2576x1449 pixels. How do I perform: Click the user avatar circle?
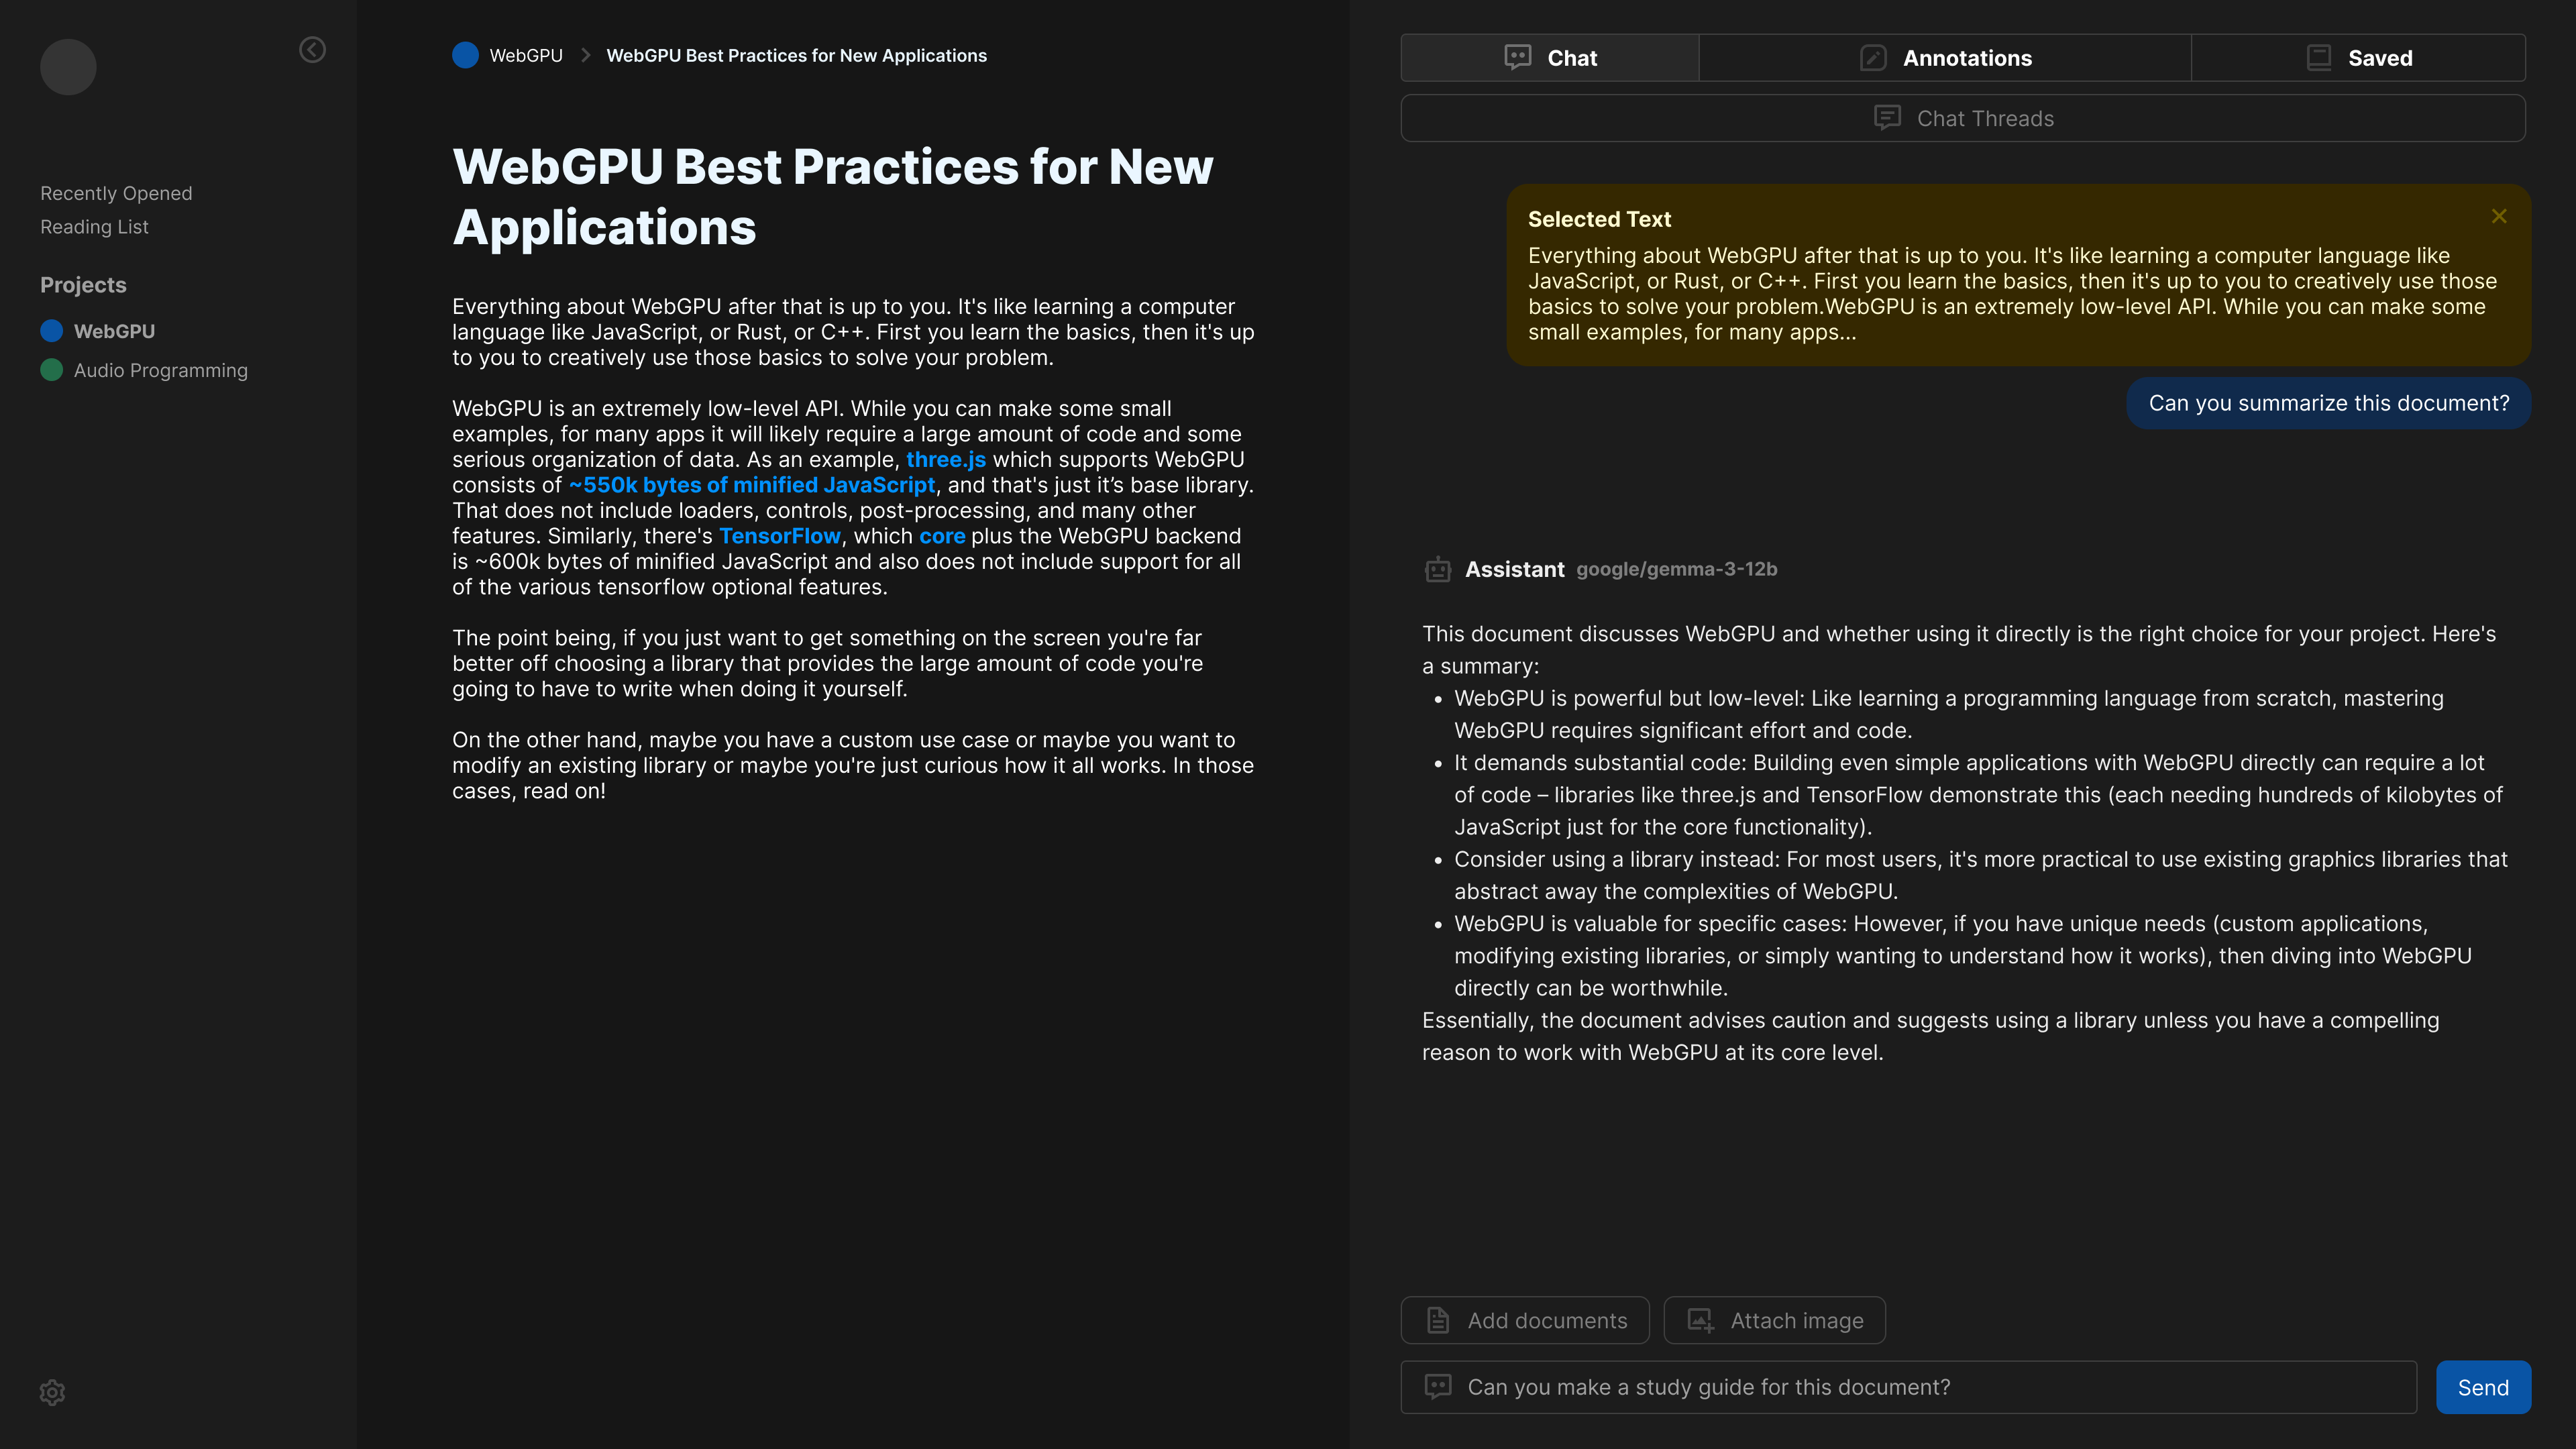pos(68,67)
